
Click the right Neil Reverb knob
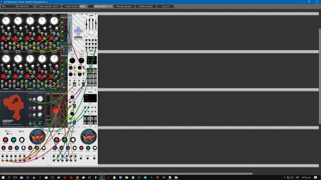point(95,148)
